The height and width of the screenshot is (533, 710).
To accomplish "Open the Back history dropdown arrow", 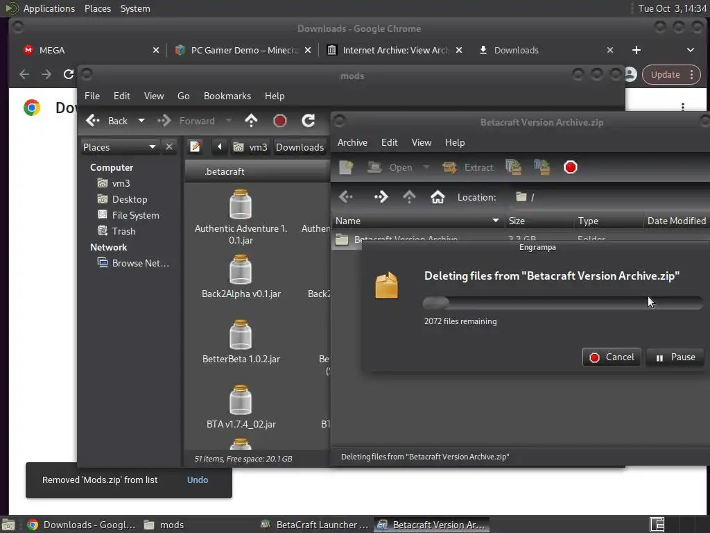I will pyautogui.click(x=141, y=121).
